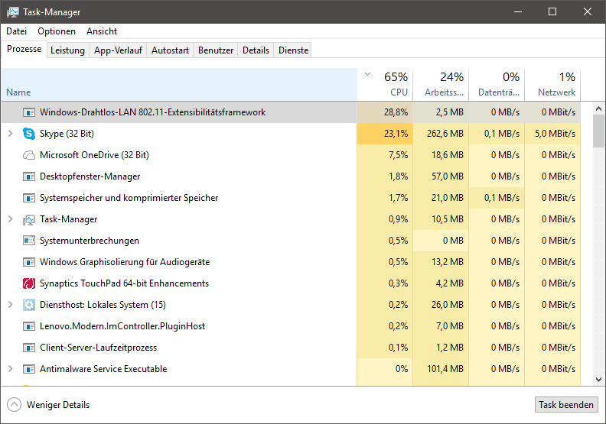
Task: Sort by the Netzwerk column header
Action: click(555, 84)
